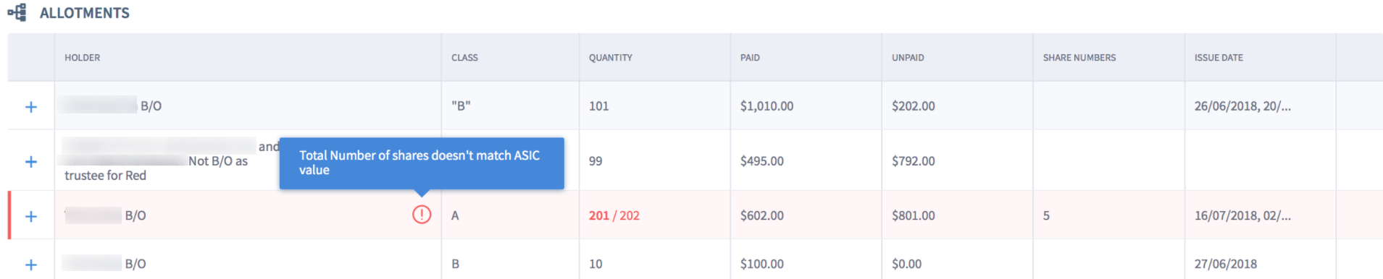This screenshot has height=279, width=1383.
Task: Sort by the Holder column header
Action: point(83,58)
